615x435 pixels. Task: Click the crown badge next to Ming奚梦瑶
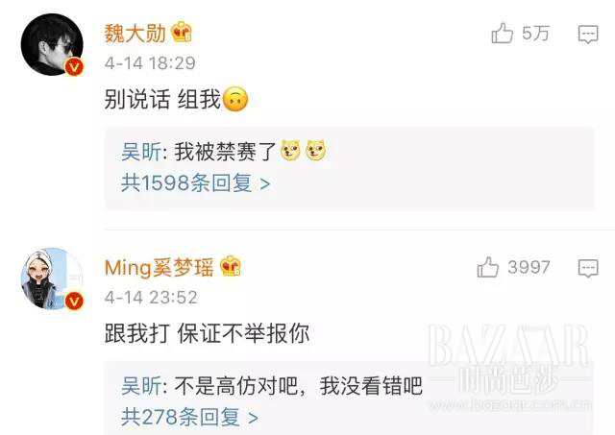point(231,266)
